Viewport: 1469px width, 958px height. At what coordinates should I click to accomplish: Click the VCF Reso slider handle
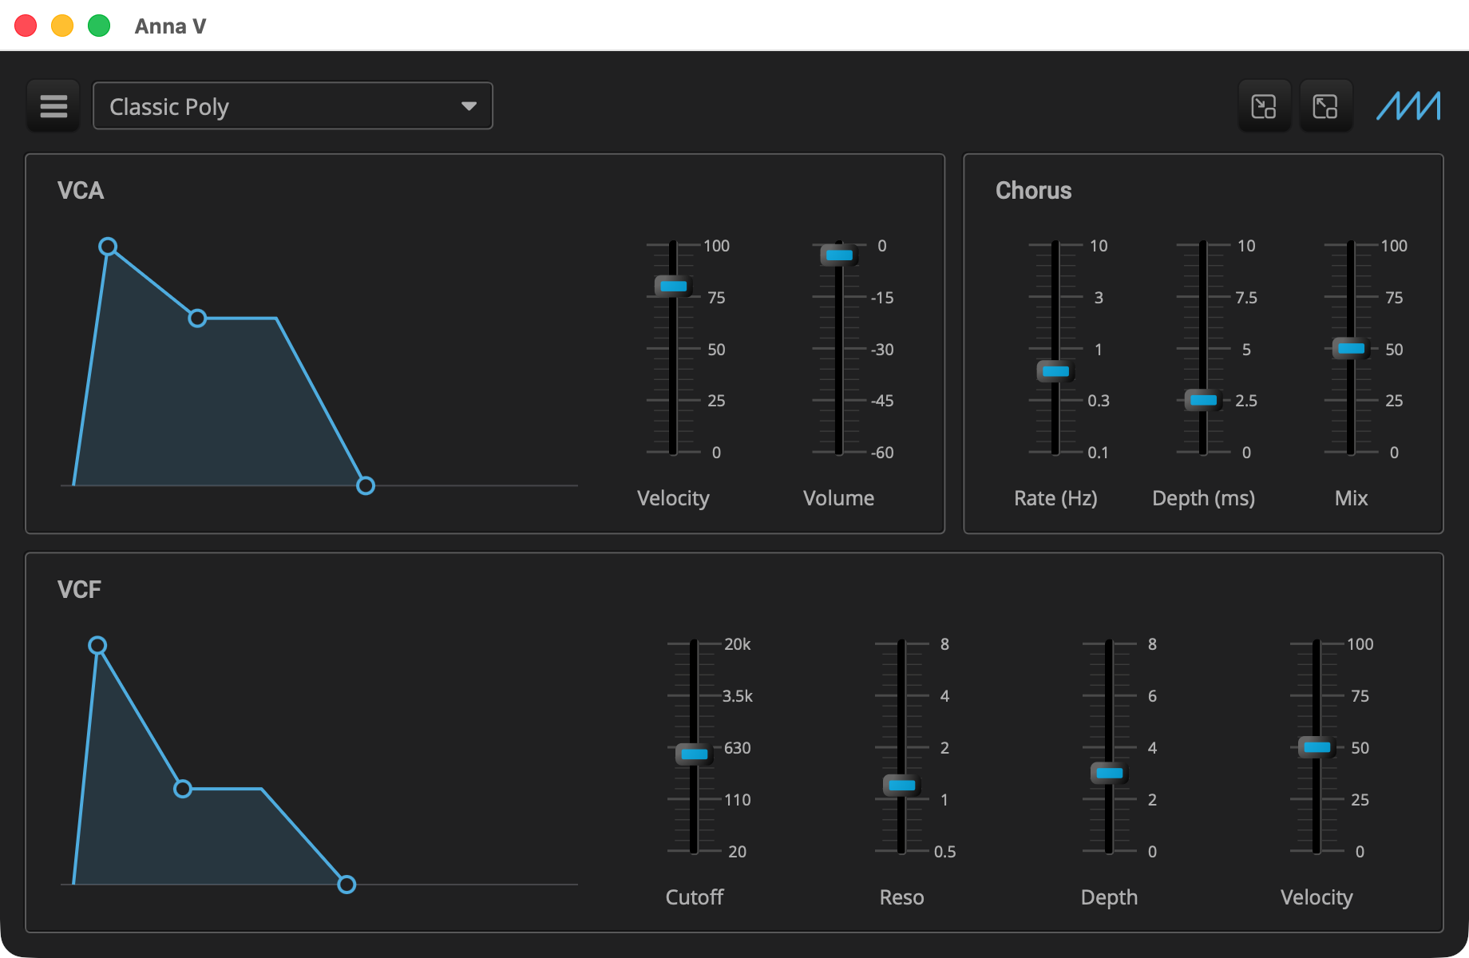point(901,785)
